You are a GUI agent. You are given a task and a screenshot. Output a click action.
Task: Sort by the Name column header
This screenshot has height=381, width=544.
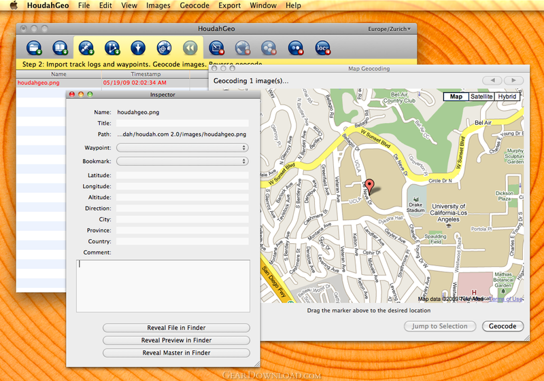58,74
